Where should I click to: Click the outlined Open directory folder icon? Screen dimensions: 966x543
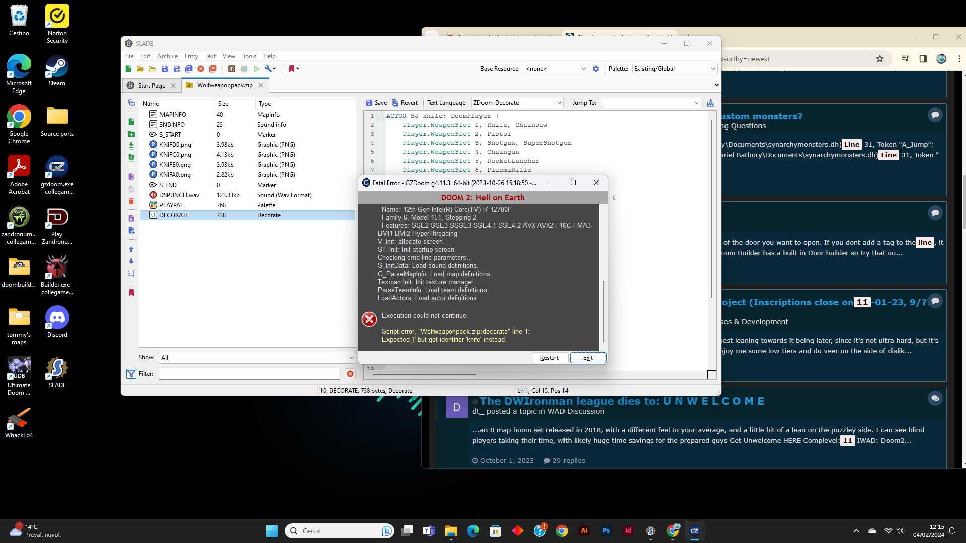click(x=152, y=69)
